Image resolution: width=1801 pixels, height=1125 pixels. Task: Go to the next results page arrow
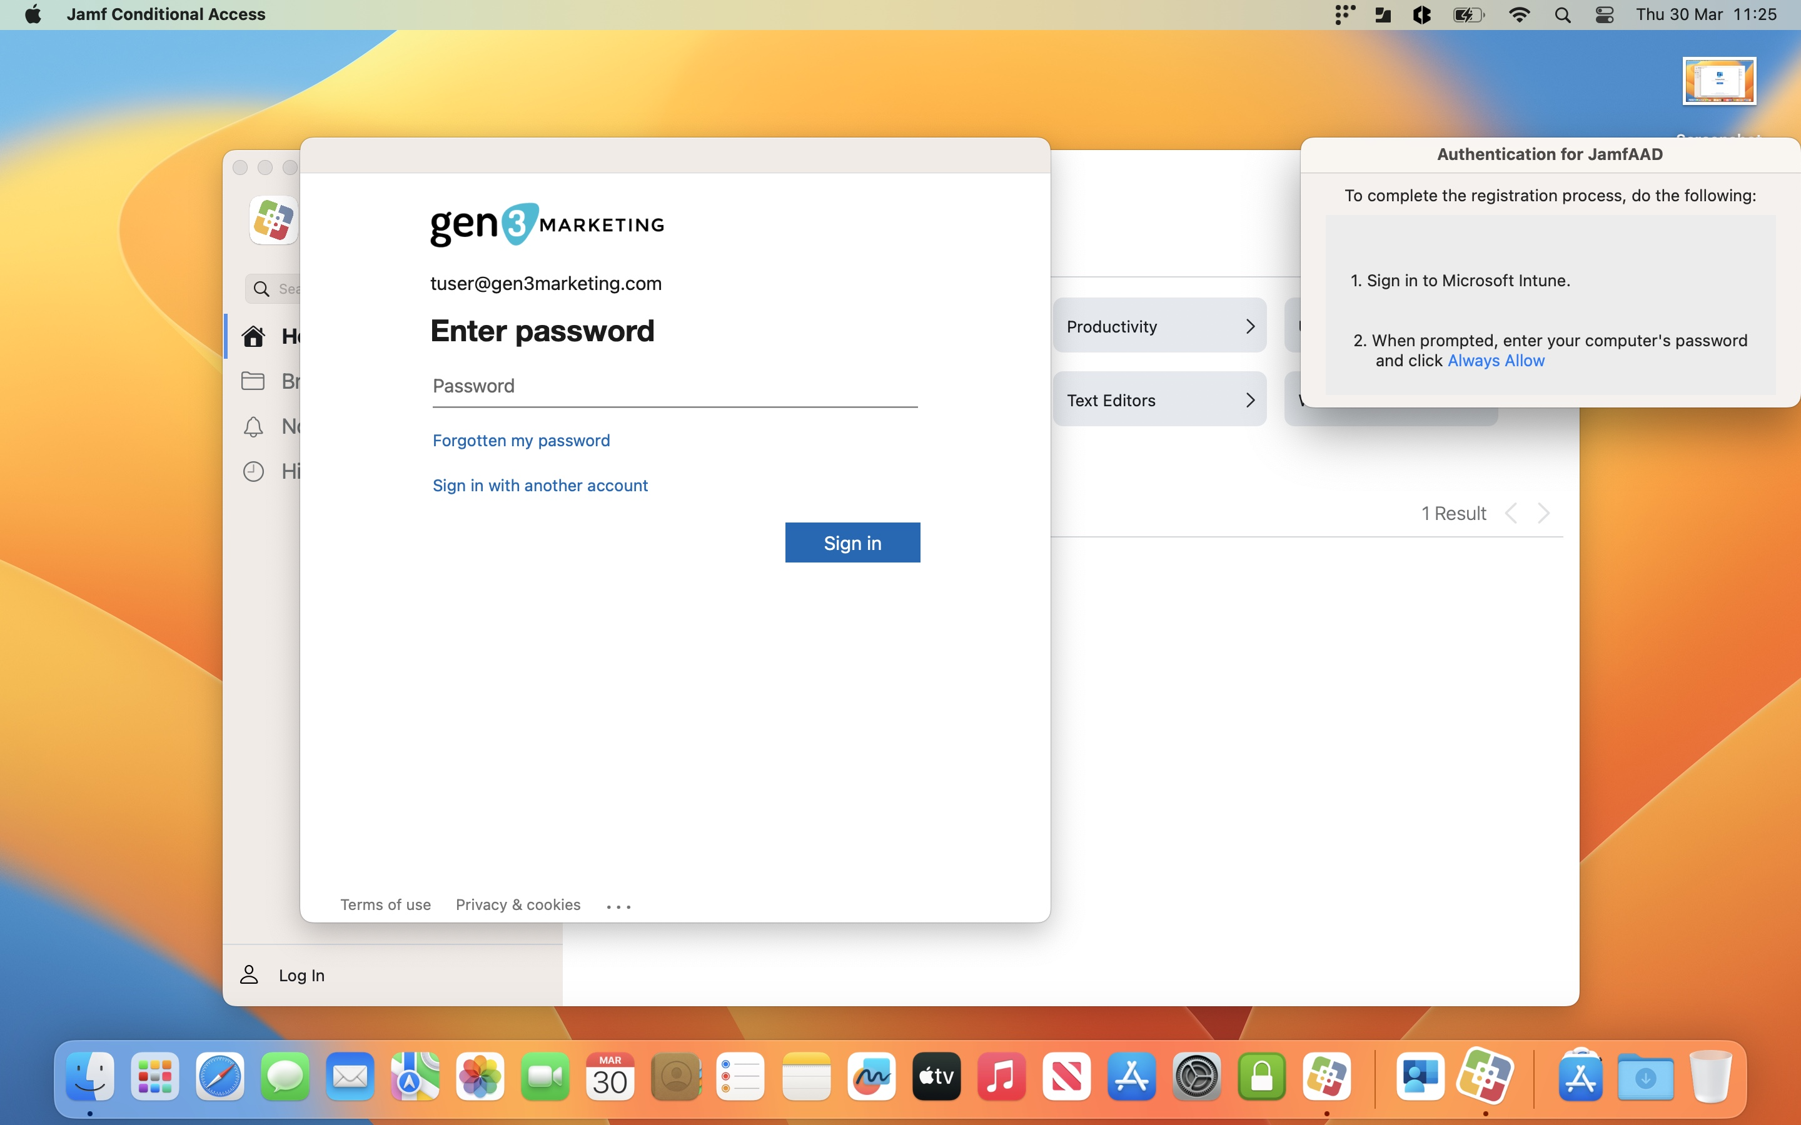click(1544, 513)
